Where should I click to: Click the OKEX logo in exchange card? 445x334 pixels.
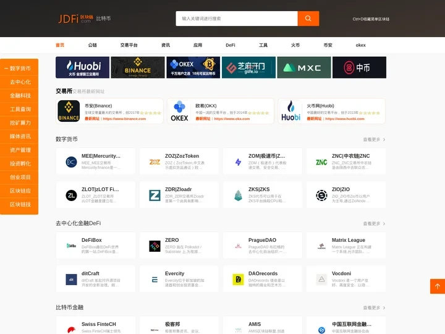point(179,111)
